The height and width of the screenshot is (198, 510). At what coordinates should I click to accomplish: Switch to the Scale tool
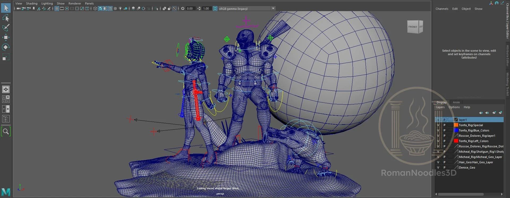[6, 57]
